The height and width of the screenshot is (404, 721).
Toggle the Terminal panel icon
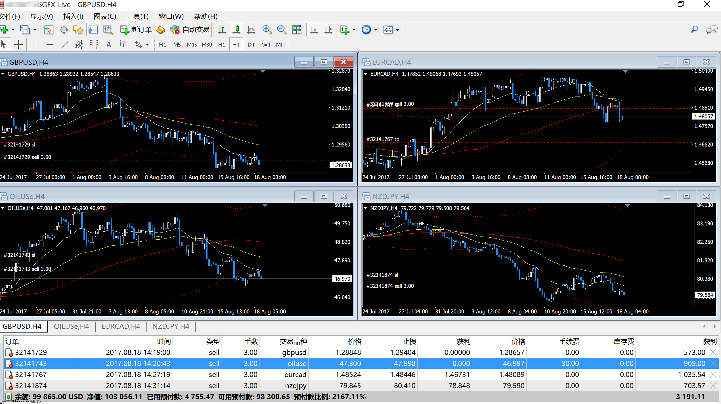click(x=93, y=30)
